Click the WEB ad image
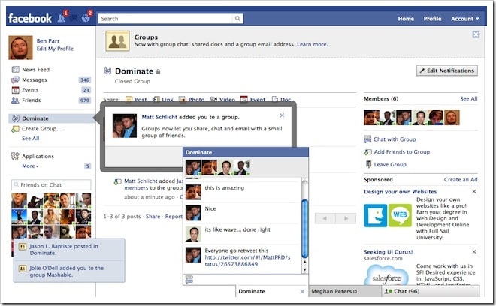This screenshot has width=496, height=306. pos(400,215)
